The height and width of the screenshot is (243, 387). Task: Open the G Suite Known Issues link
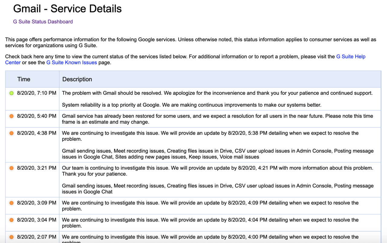tap(72, 63)
